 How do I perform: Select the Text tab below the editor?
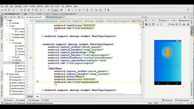[x=37, y=97]
